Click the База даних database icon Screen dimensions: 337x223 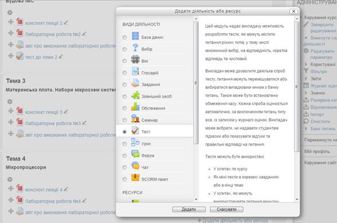pos(135,36)
